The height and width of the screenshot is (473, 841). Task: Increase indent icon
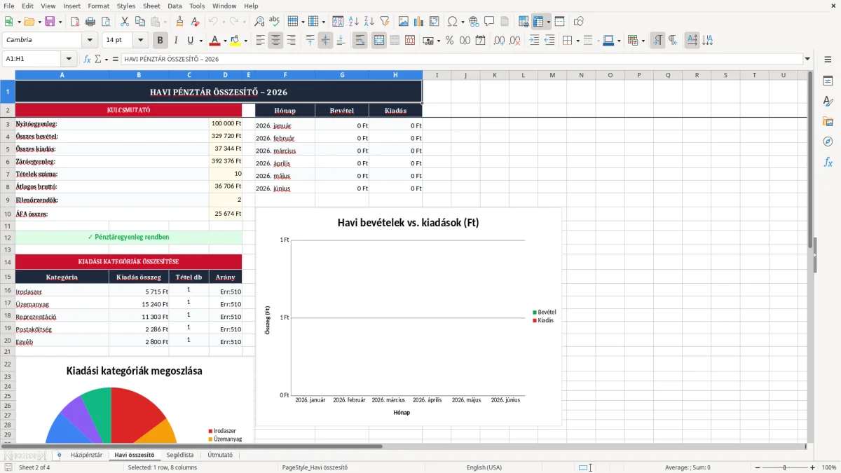click(534, 41)
